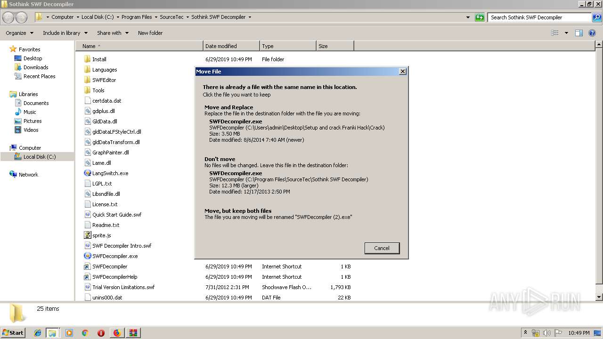This screenshot has width=603, height=339.
Task: Select the SWFEditor folder icon
Action: pyautogui.click(x=87, y=80)
